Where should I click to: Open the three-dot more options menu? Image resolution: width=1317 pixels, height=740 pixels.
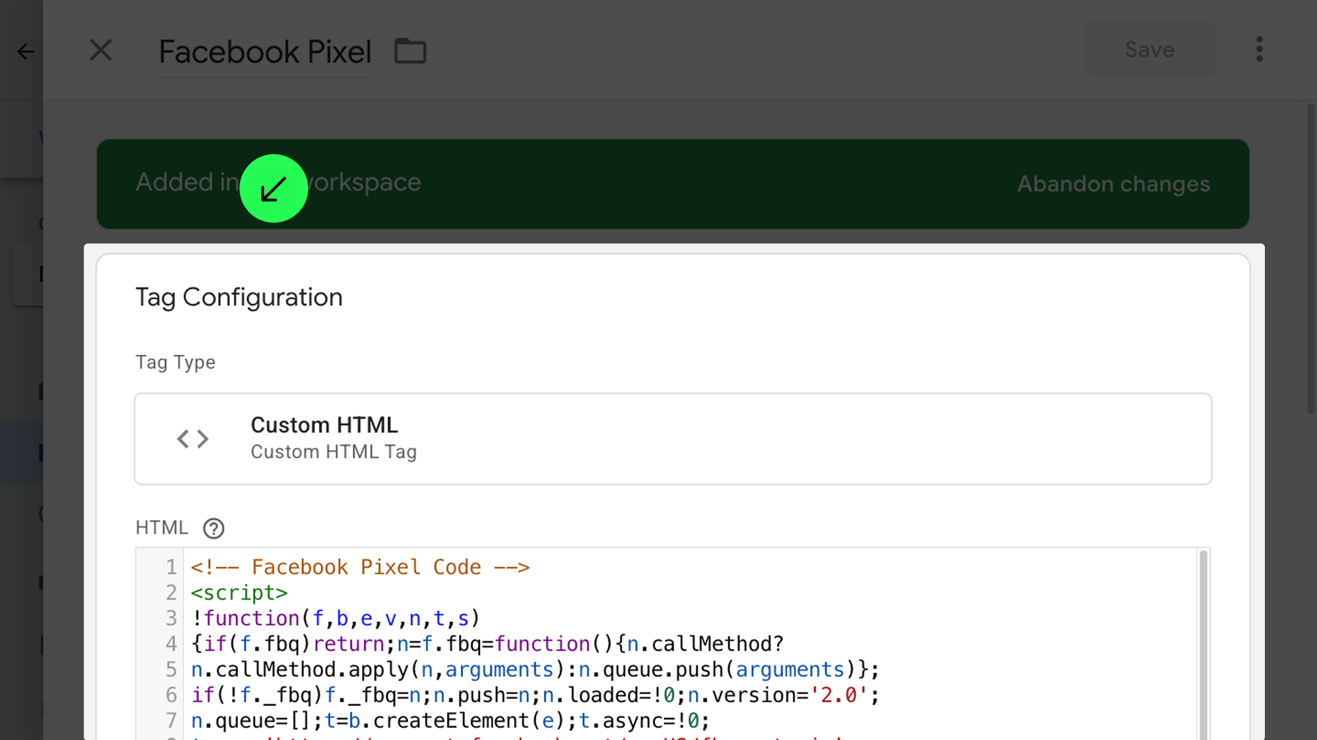(1259, 49)
